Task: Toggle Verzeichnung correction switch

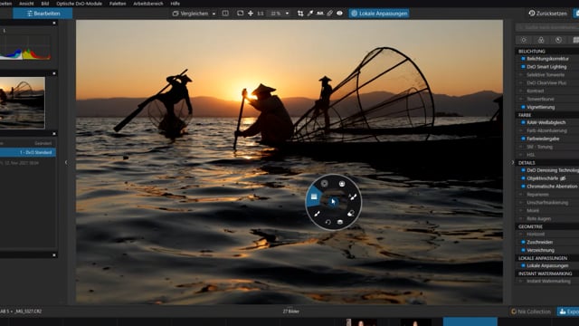Action: pyautogui.click(x=523, y=250)
